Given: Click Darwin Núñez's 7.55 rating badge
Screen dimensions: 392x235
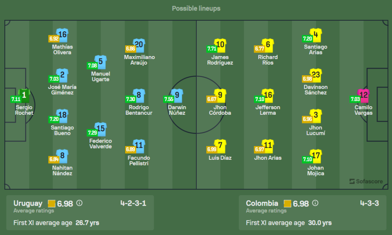Looking at the screenshot, I should (168, 99).
